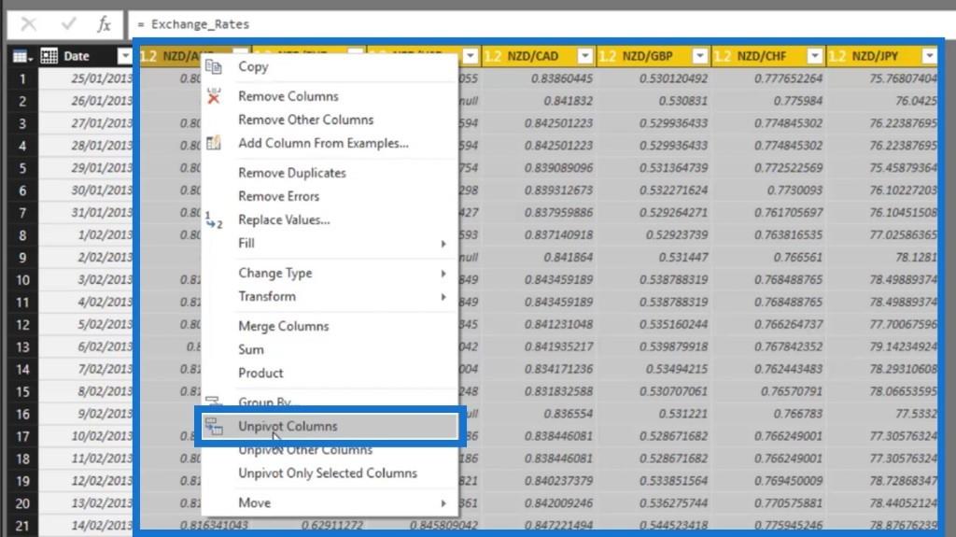Click the NZD/CAD decimal type icon
The width and height of the screenshot is (956, 537).
pos(493,56)
